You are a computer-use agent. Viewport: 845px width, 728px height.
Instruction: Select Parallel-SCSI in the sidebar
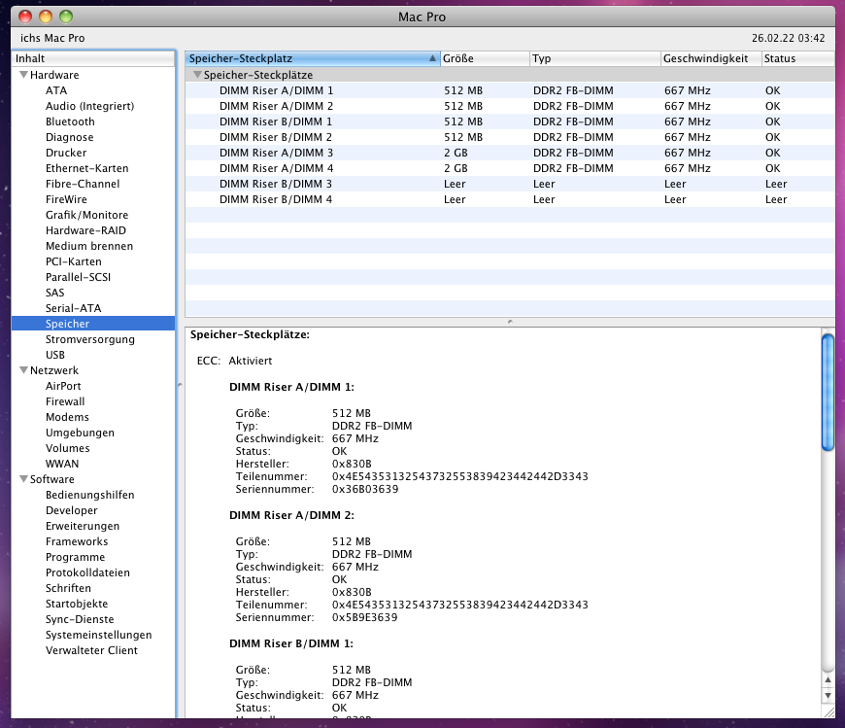tap(78, 277)
